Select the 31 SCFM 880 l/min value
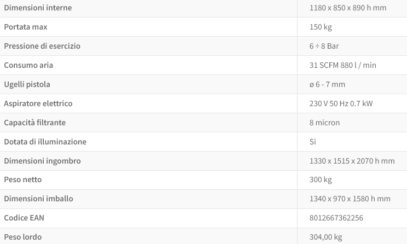407x244 pixels. (x=342, y=65)
